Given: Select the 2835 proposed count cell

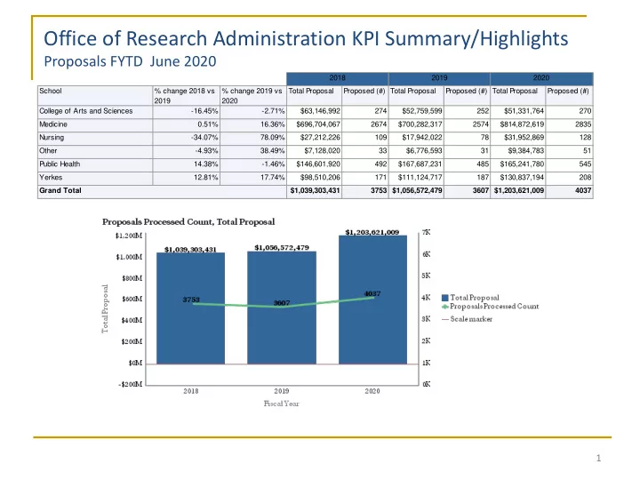Looking at the screenshot, I should click(x=570, y=124).
